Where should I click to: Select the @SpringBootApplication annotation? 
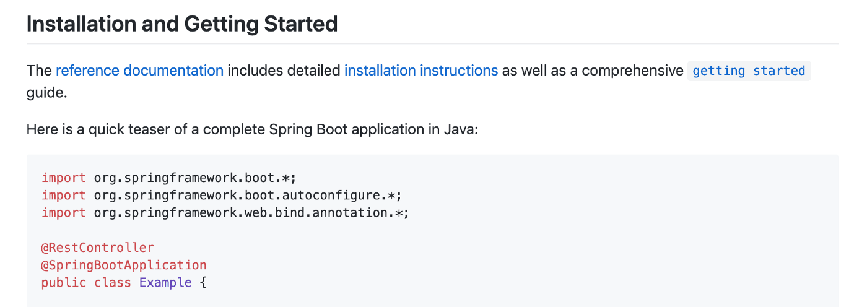point(123,265)
